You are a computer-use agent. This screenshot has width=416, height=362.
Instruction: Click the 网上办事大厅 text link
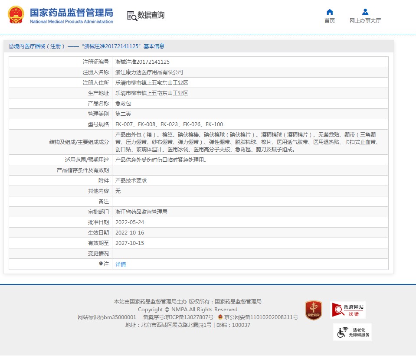(x=365, y=21)
